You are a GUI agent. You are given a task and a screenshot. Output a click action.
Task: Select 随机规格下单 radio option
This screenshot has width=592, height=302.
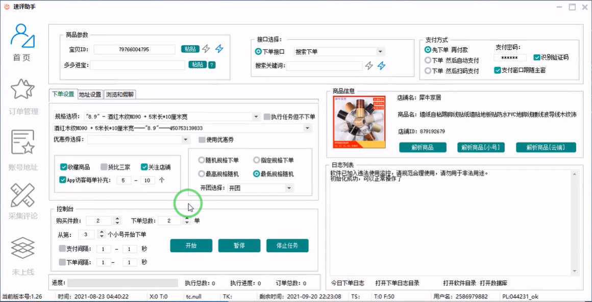pos(201,160)
